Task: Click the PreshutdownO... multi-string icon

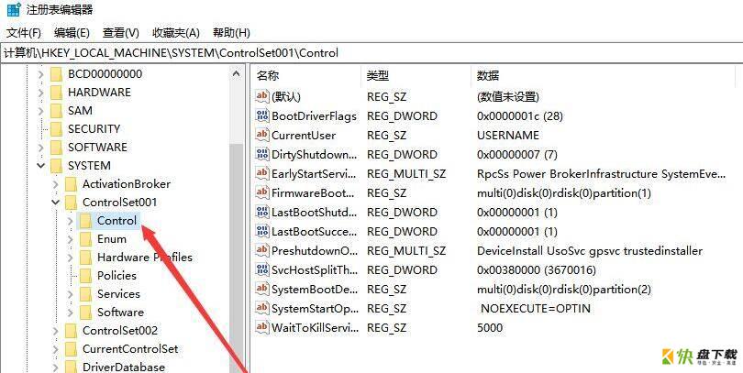Action: (262, 250)
